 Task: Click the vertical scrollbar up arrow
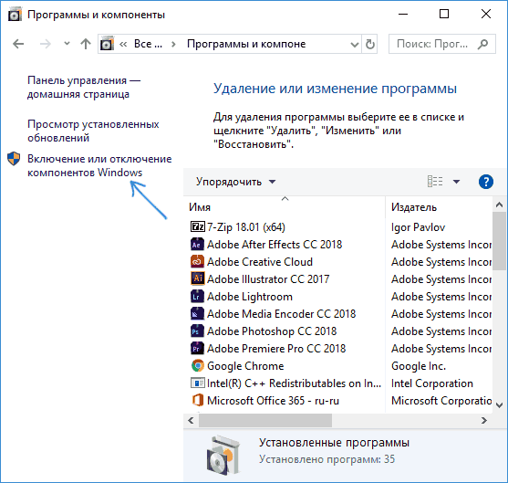(499, 205)
